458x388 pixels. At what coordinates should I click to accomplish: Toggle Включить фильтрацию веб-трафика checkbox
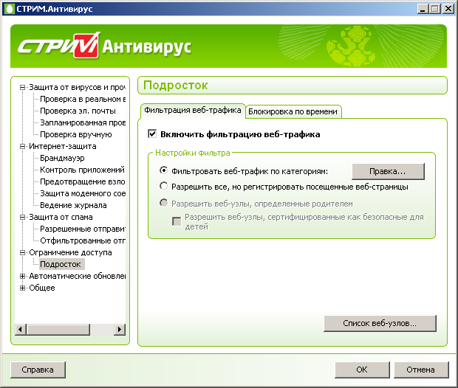(x=152, y=134)
